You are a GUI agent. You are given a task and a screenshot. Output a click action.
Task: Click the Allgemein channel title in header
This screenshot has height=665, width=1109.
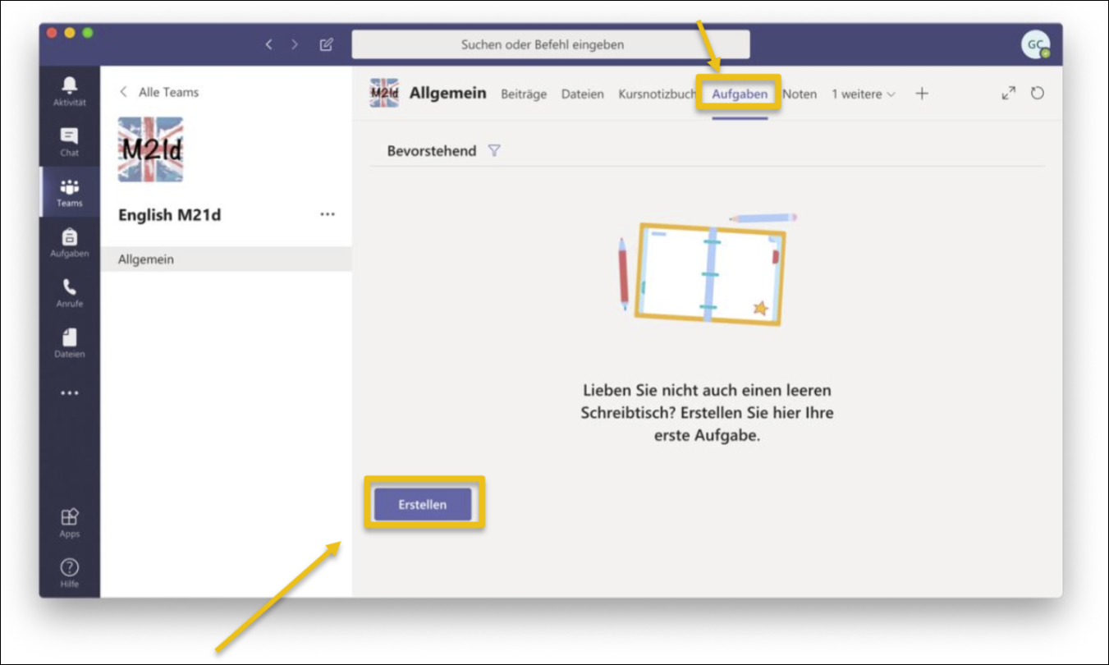(x=448, y=94)
